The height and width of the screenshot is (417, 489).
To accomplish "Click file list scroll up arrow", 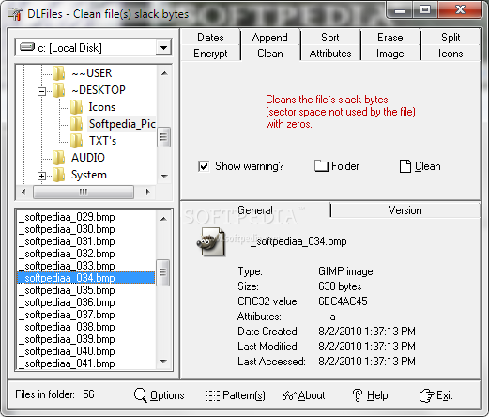I will pyautogui.click(x=163, y=218).
